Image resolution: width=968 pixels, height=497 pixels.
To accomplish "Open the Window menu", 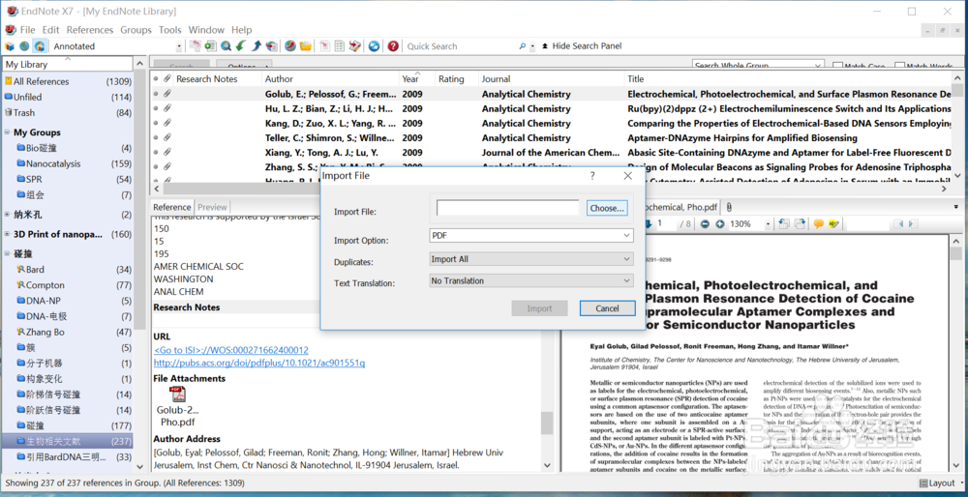I will 206,30.
